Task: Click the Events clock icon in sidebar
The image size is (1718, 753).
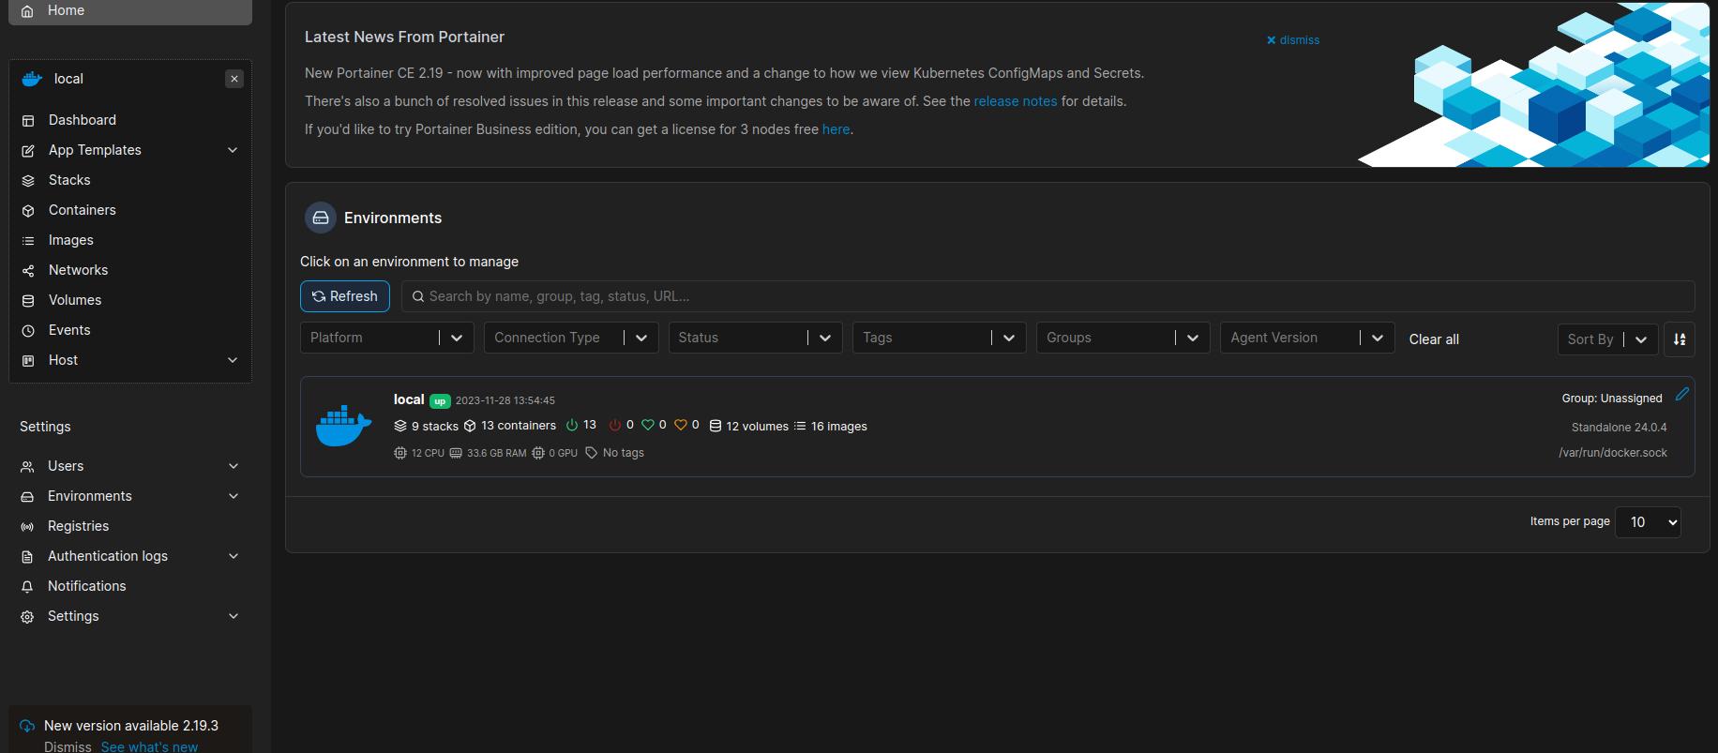Action: click(28, 331)
